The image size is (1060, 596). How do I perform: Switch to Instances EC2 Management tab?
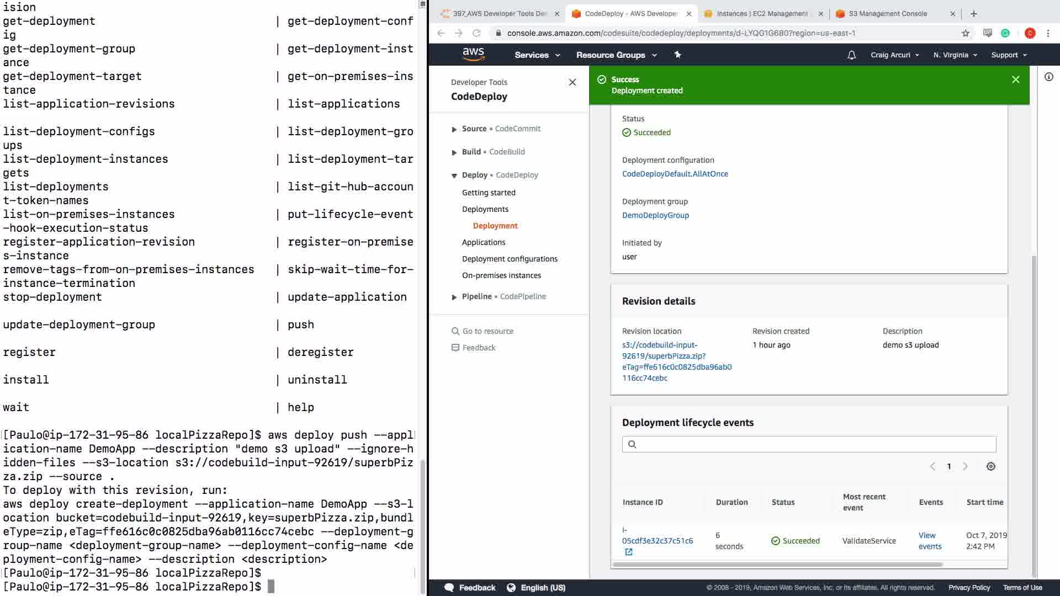click(x=761, y=14)
